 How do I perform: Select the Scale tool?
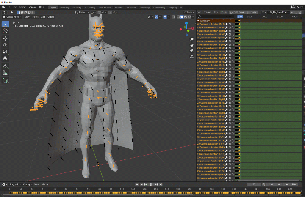pos(6,52)
